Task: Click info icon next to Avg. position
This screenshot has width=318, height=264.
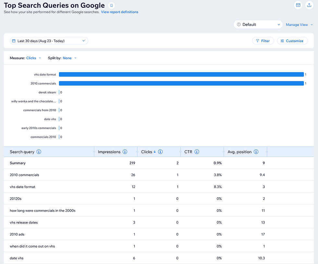Action: (x=256, y=152)
